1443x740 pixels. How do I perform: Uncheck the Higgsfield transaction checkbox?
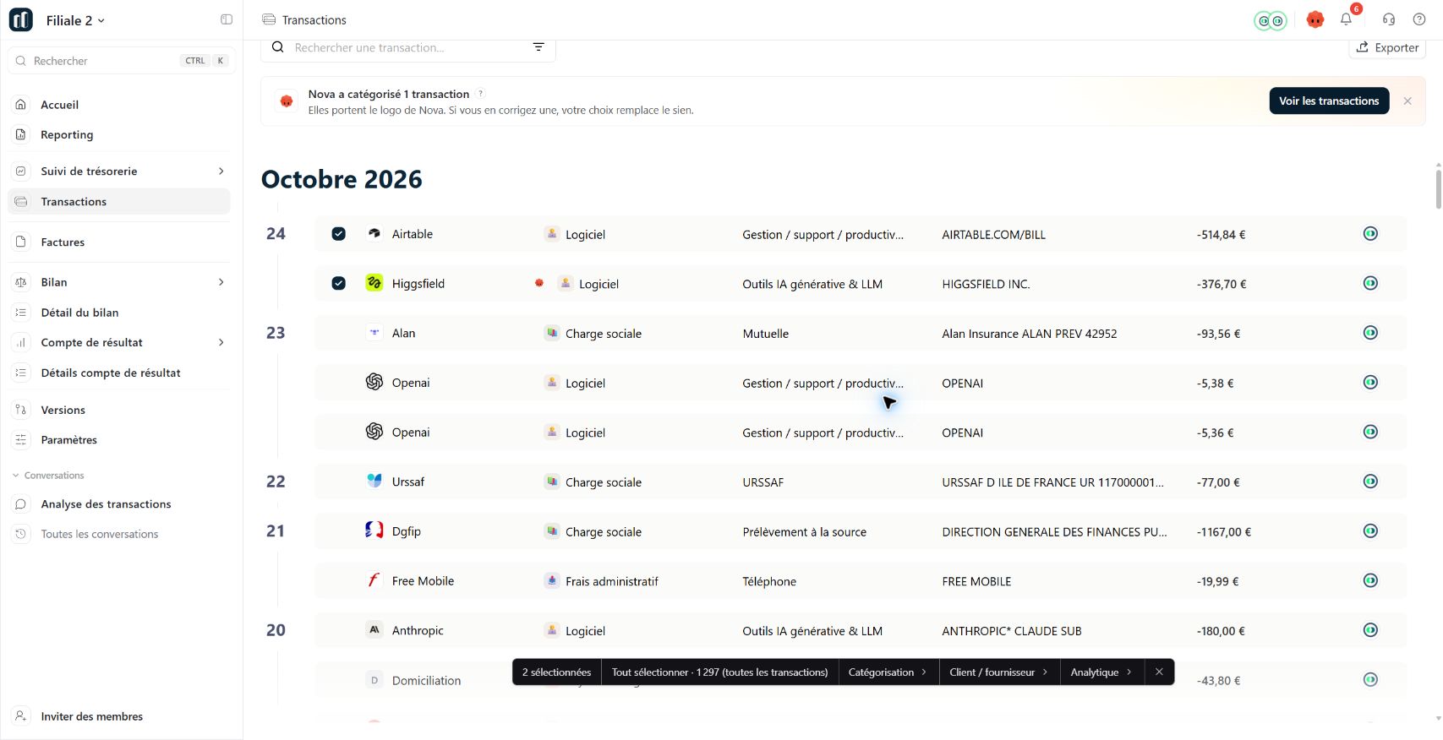(x=338, y=283)
